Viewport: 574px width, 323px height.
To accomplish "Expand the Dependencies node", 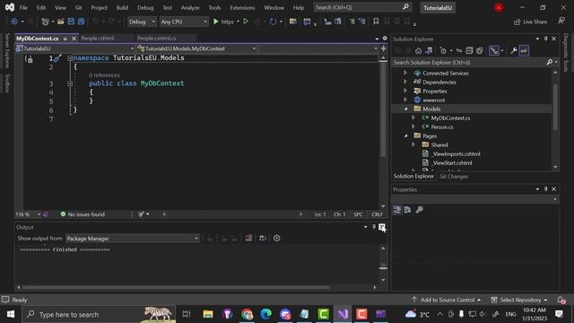I will coord(405,82).
